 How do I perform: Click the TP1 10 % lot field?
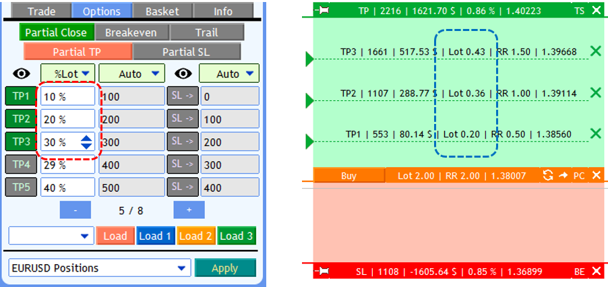(68, 96)
